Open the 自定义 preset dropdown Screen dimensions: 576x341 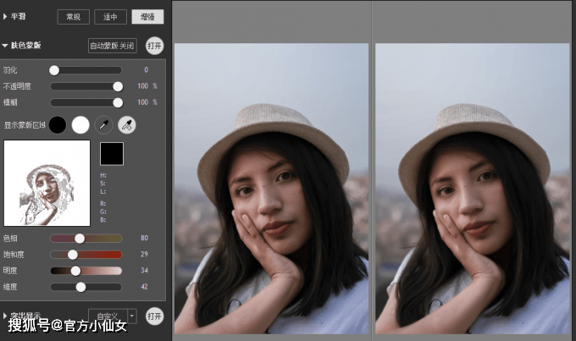click(113, 316)
